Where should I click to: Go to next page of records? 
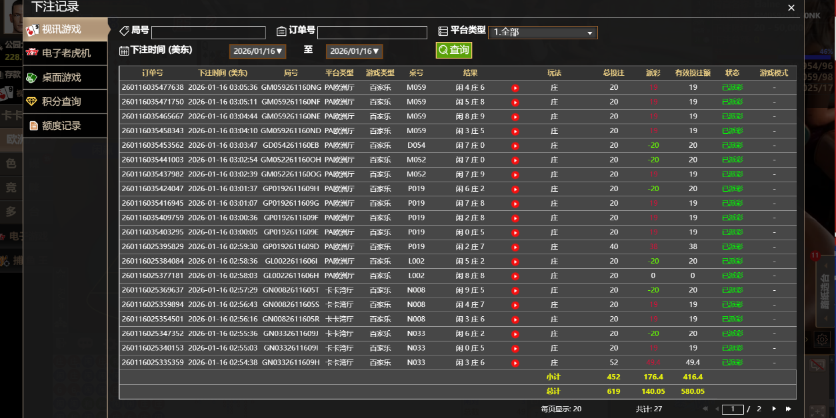coord(774,409)
